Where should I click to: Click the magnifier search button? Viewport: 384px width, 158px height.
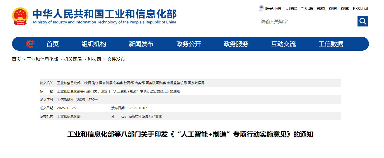363,21
